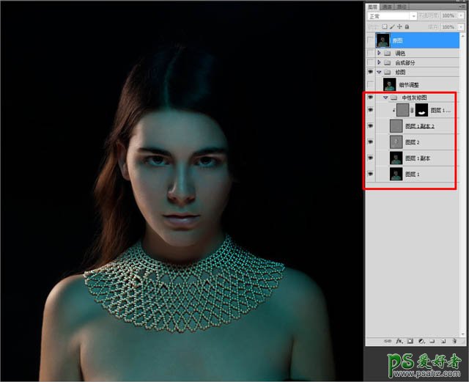This screenshot has width=469, height=382.
Task: Expand the 调色 group triangle
Action: [380, 53]
